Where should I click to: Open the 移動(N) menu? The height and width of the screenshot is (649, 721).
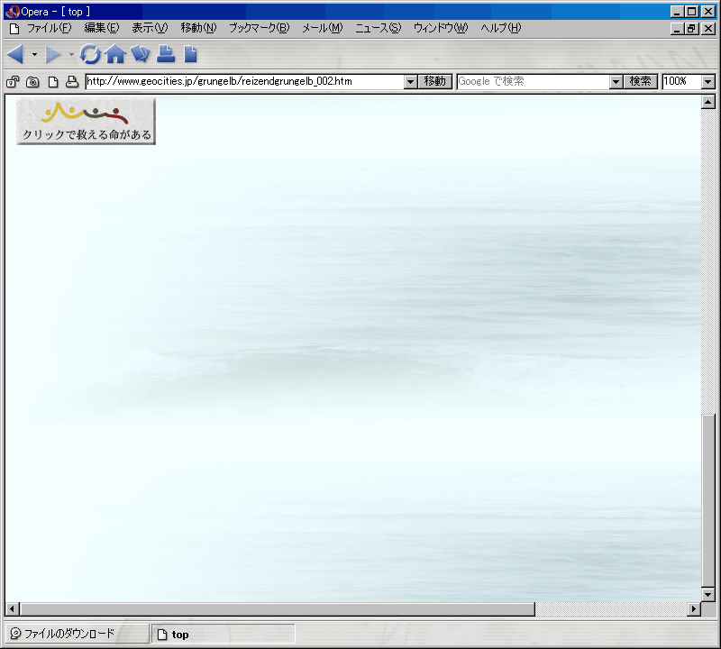198,28
